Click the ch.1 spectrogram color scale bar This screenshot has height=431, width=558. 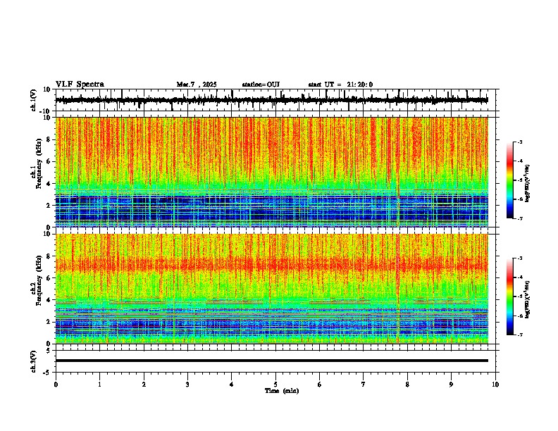click(510, 180)
